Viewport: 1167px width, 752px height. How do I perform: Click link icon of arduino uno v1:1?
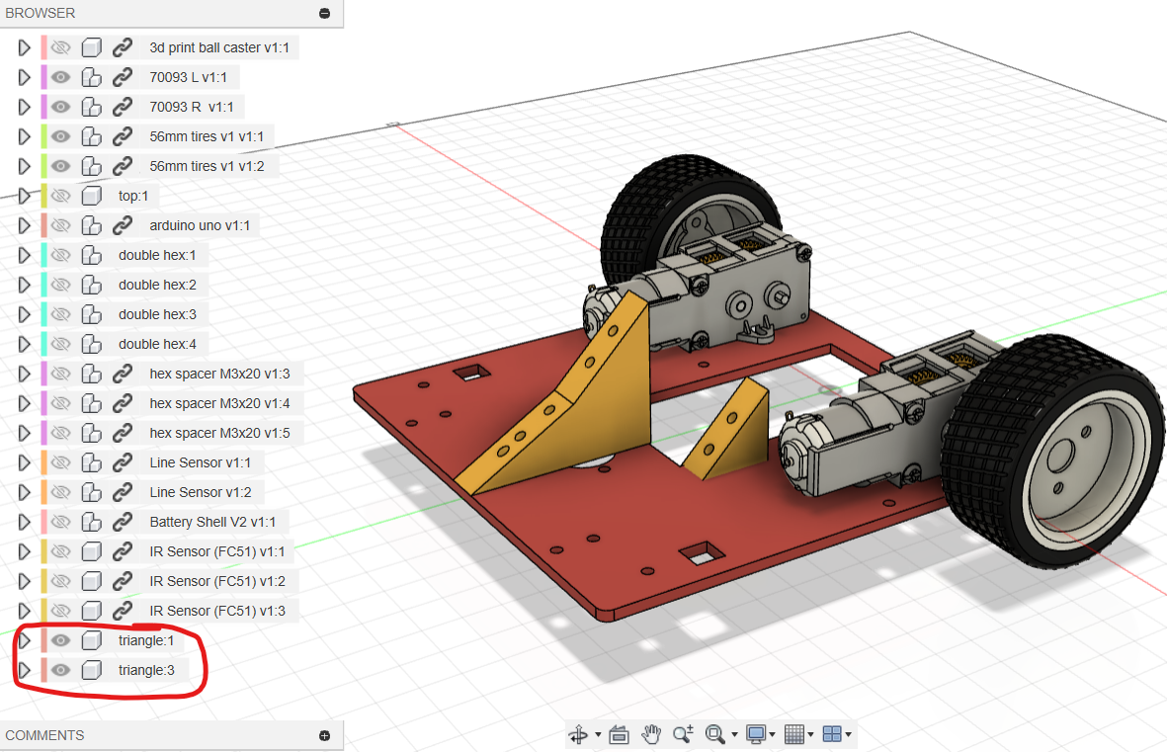123,225
